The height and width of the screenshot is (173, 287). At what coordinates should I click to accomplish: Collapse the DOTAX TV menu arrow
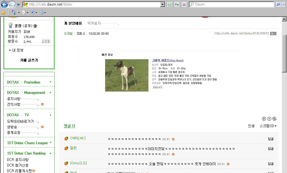click(50, 115)
